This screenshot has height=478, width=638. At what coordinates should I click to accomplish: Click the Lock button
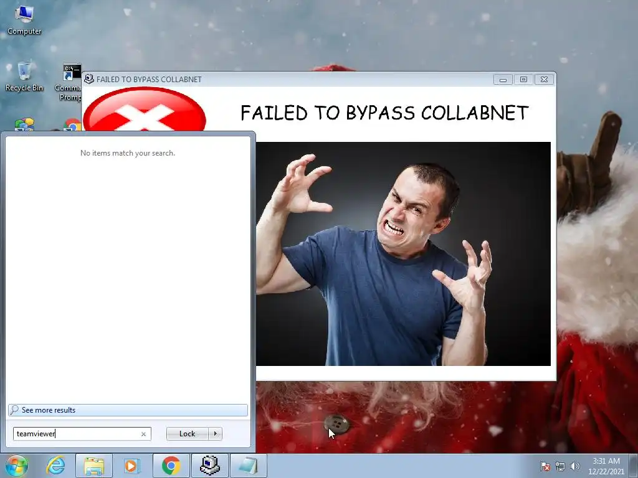[187, 434]
